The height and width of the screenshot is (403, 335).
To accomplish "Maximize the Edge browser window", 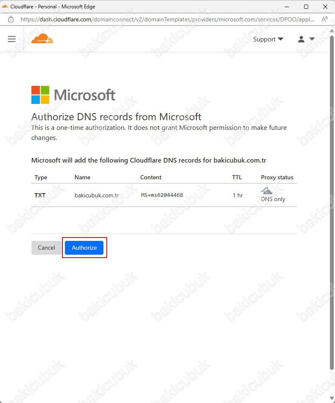I will click(x=306, y=7).
